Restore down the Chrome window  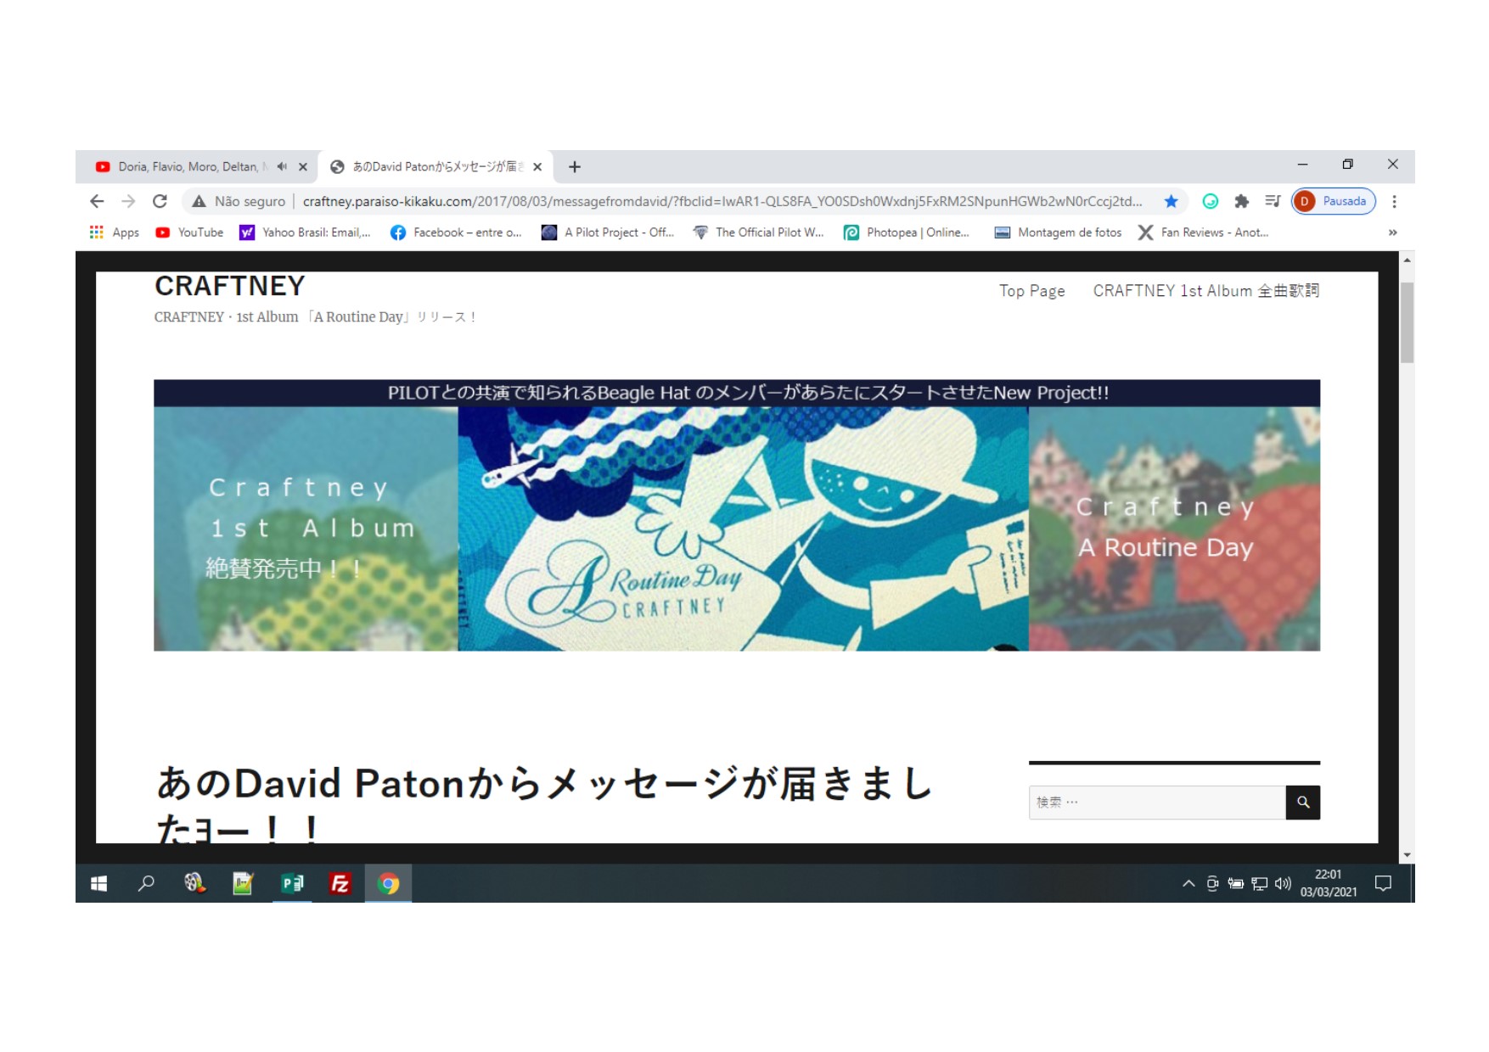pos(1347,165)
